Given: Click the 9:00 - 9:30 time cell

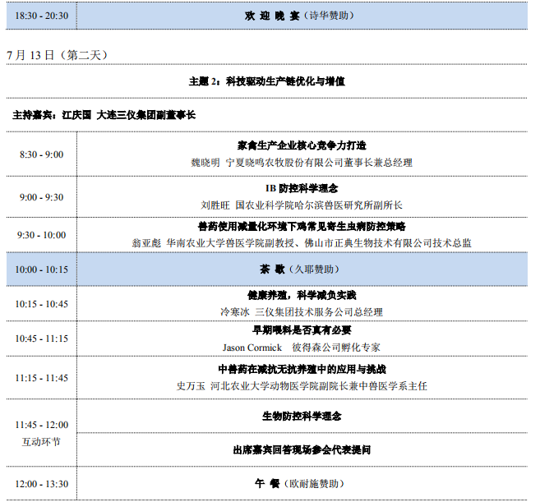Looking at the screenshot, I should pos(42,197).
